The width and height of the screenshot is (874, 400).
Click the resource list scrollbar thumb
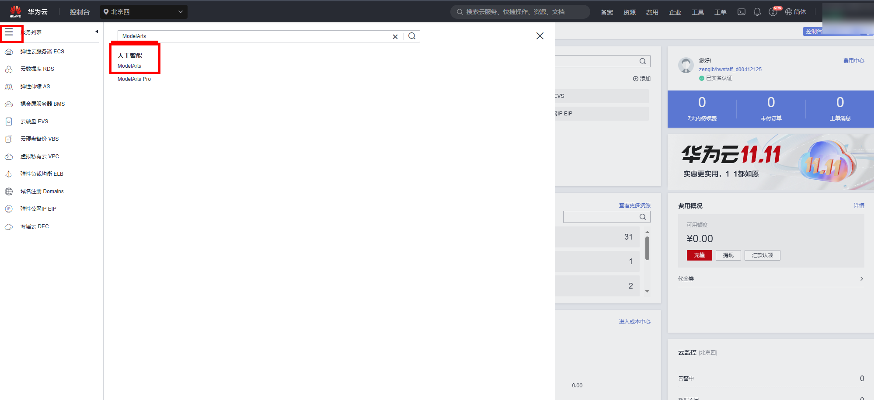click(647, 248)
